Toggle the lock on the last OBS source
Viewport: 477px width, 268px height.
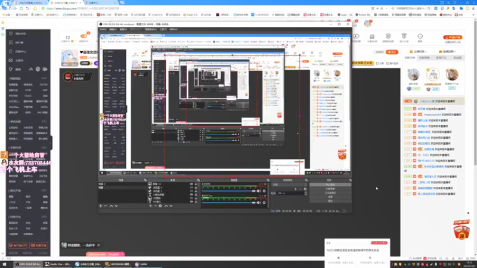click(196, 201)
